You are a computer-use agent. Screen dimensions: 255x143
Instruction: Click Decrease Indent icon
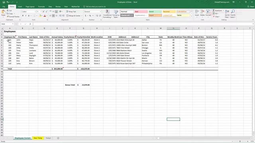pyautogui.click(x=60, y=16)
